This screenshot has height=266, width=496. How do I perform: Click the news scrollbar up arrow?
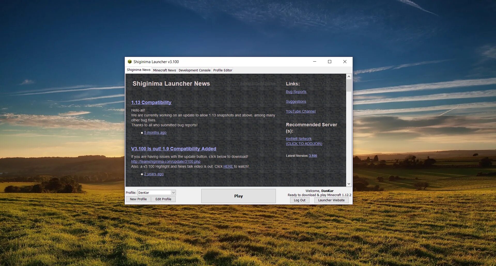click(x=349, y=77)
